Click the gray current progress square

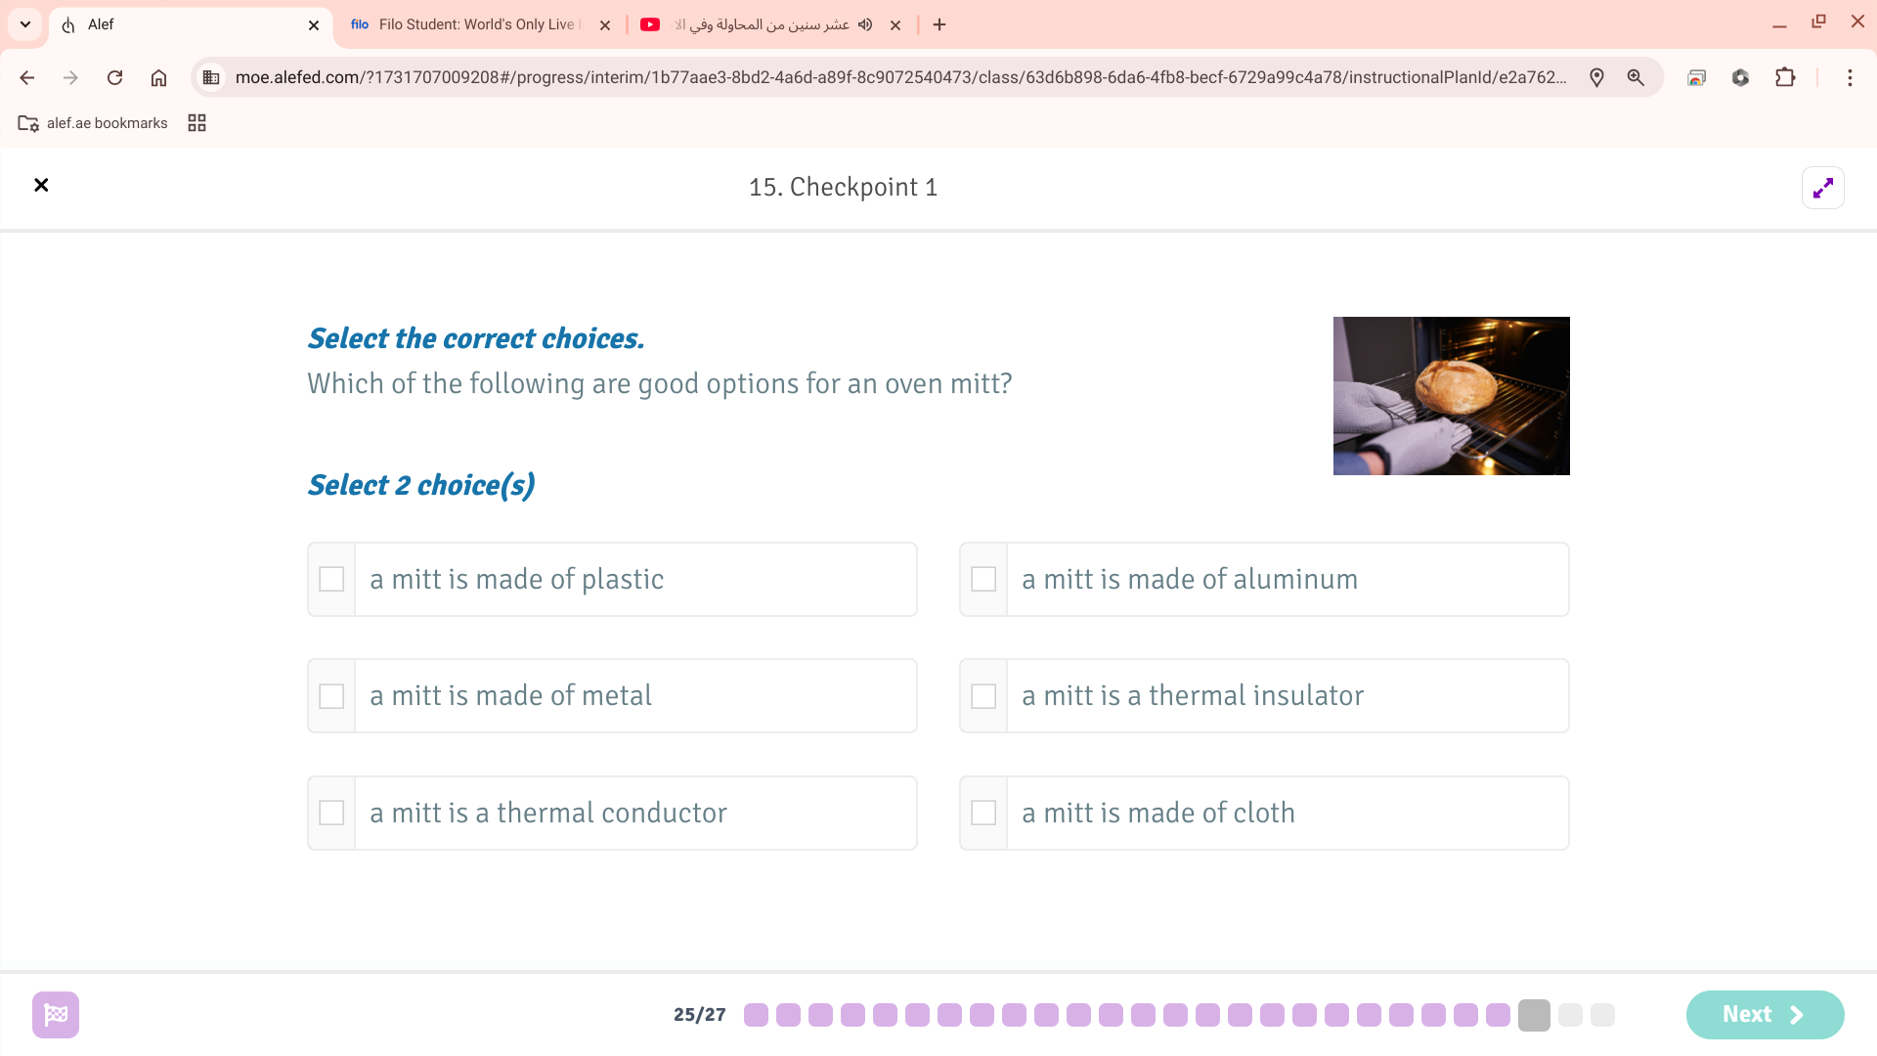click(x=1534, y=1015)
